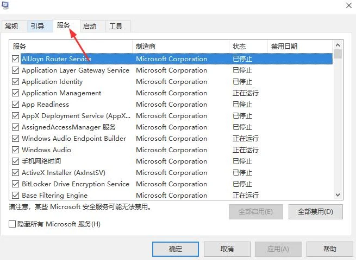Toggle the App Readiness checkbox
356x260 pixels.
15,105
